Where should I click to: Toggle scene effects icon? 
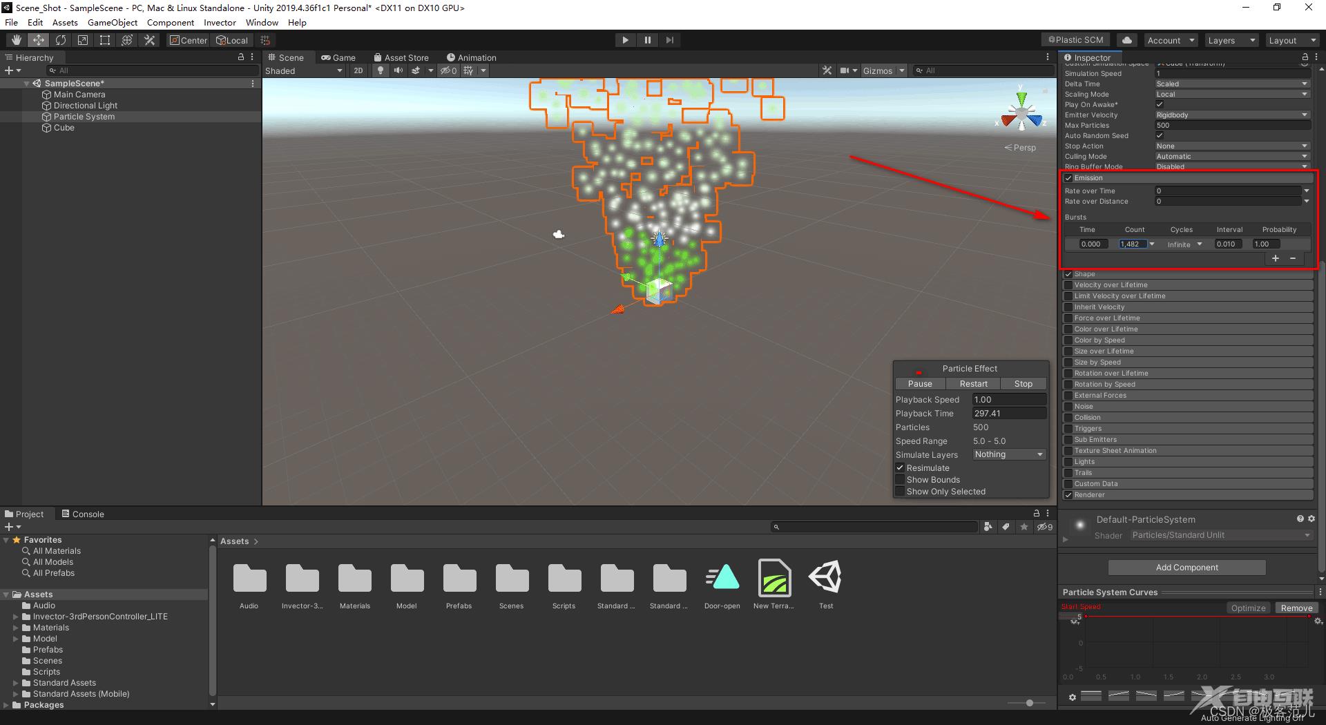(x=416, y=70)
